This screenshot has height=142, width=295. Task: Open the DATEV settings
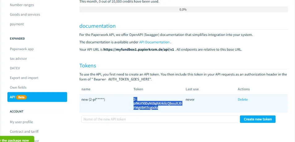15,68
